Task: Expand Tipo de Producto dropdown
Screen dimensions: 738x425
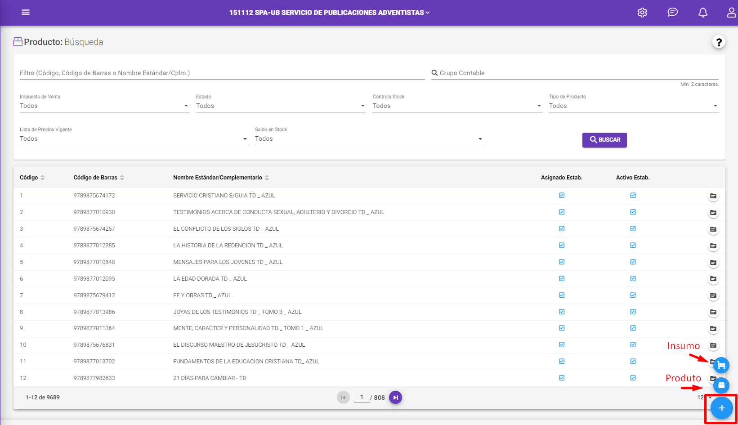Action: pos(634,106)
